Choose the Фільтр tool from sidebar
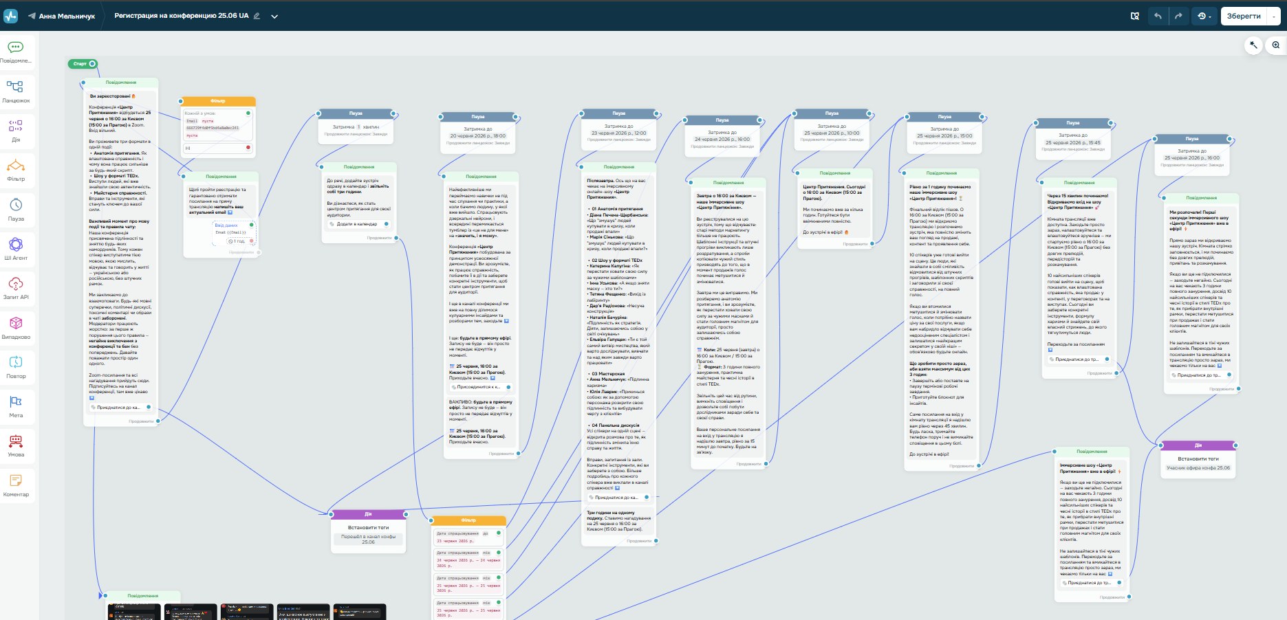The width and height of the screenshot is (1287, 620). coord(16,170)
